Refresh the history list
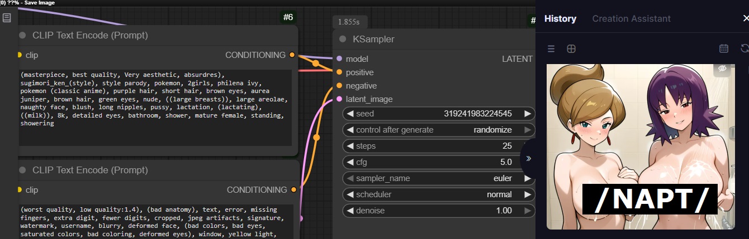Screen dimensions: 749x239 click(745, 48)
